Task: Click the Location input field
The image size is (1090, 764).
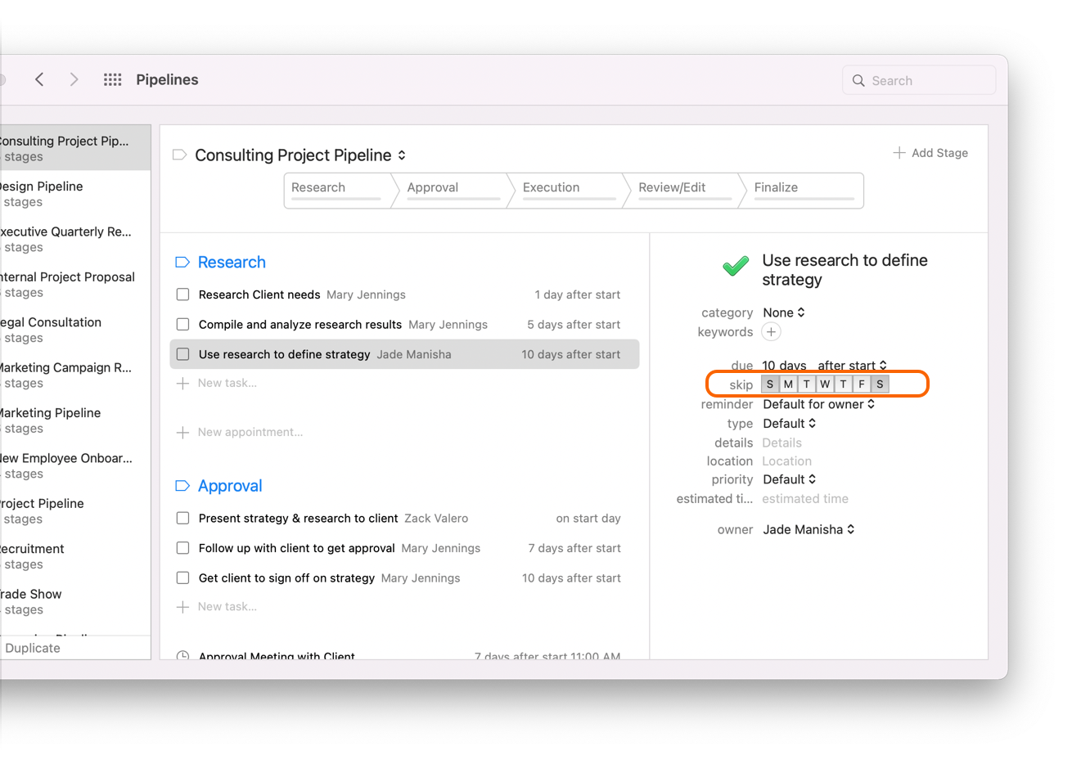Action: 786,461
